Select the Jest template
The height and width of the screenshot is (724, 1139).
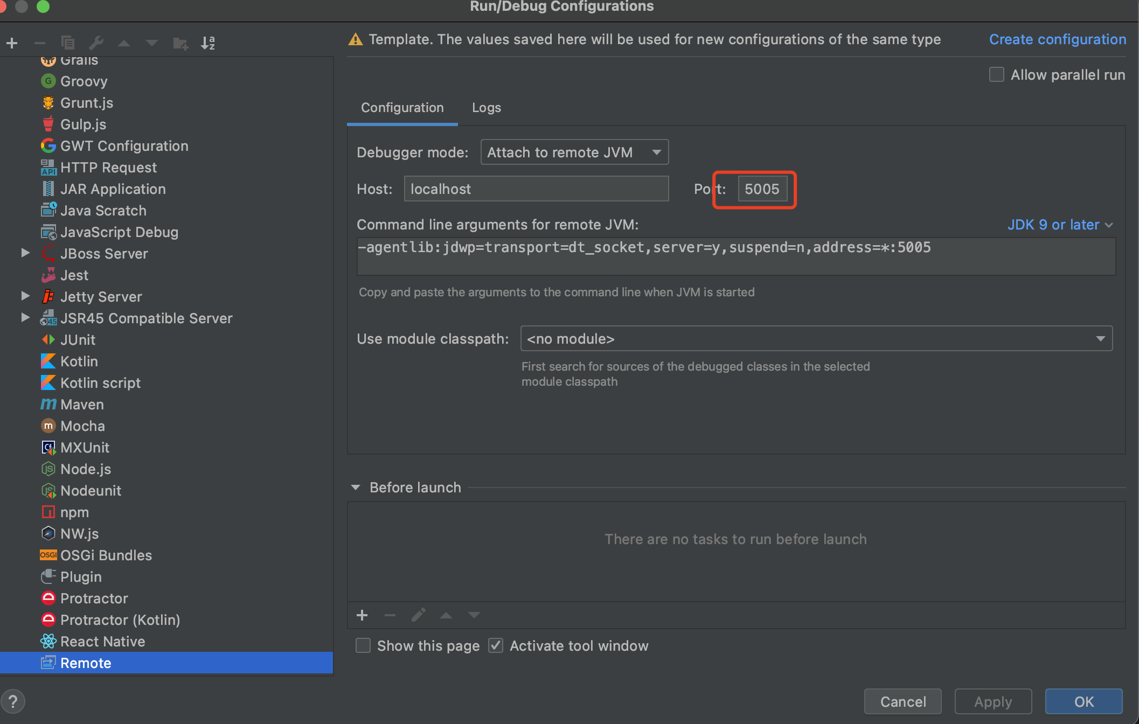pos(74,275)
